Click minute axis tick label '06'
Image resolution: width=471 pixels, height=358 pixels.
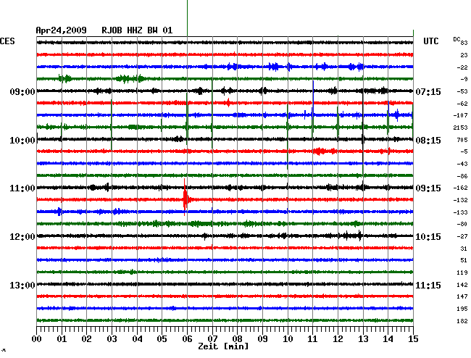pos(187,339)
